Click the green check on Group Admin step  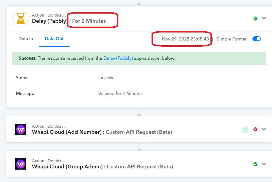[x=255, y=164]
